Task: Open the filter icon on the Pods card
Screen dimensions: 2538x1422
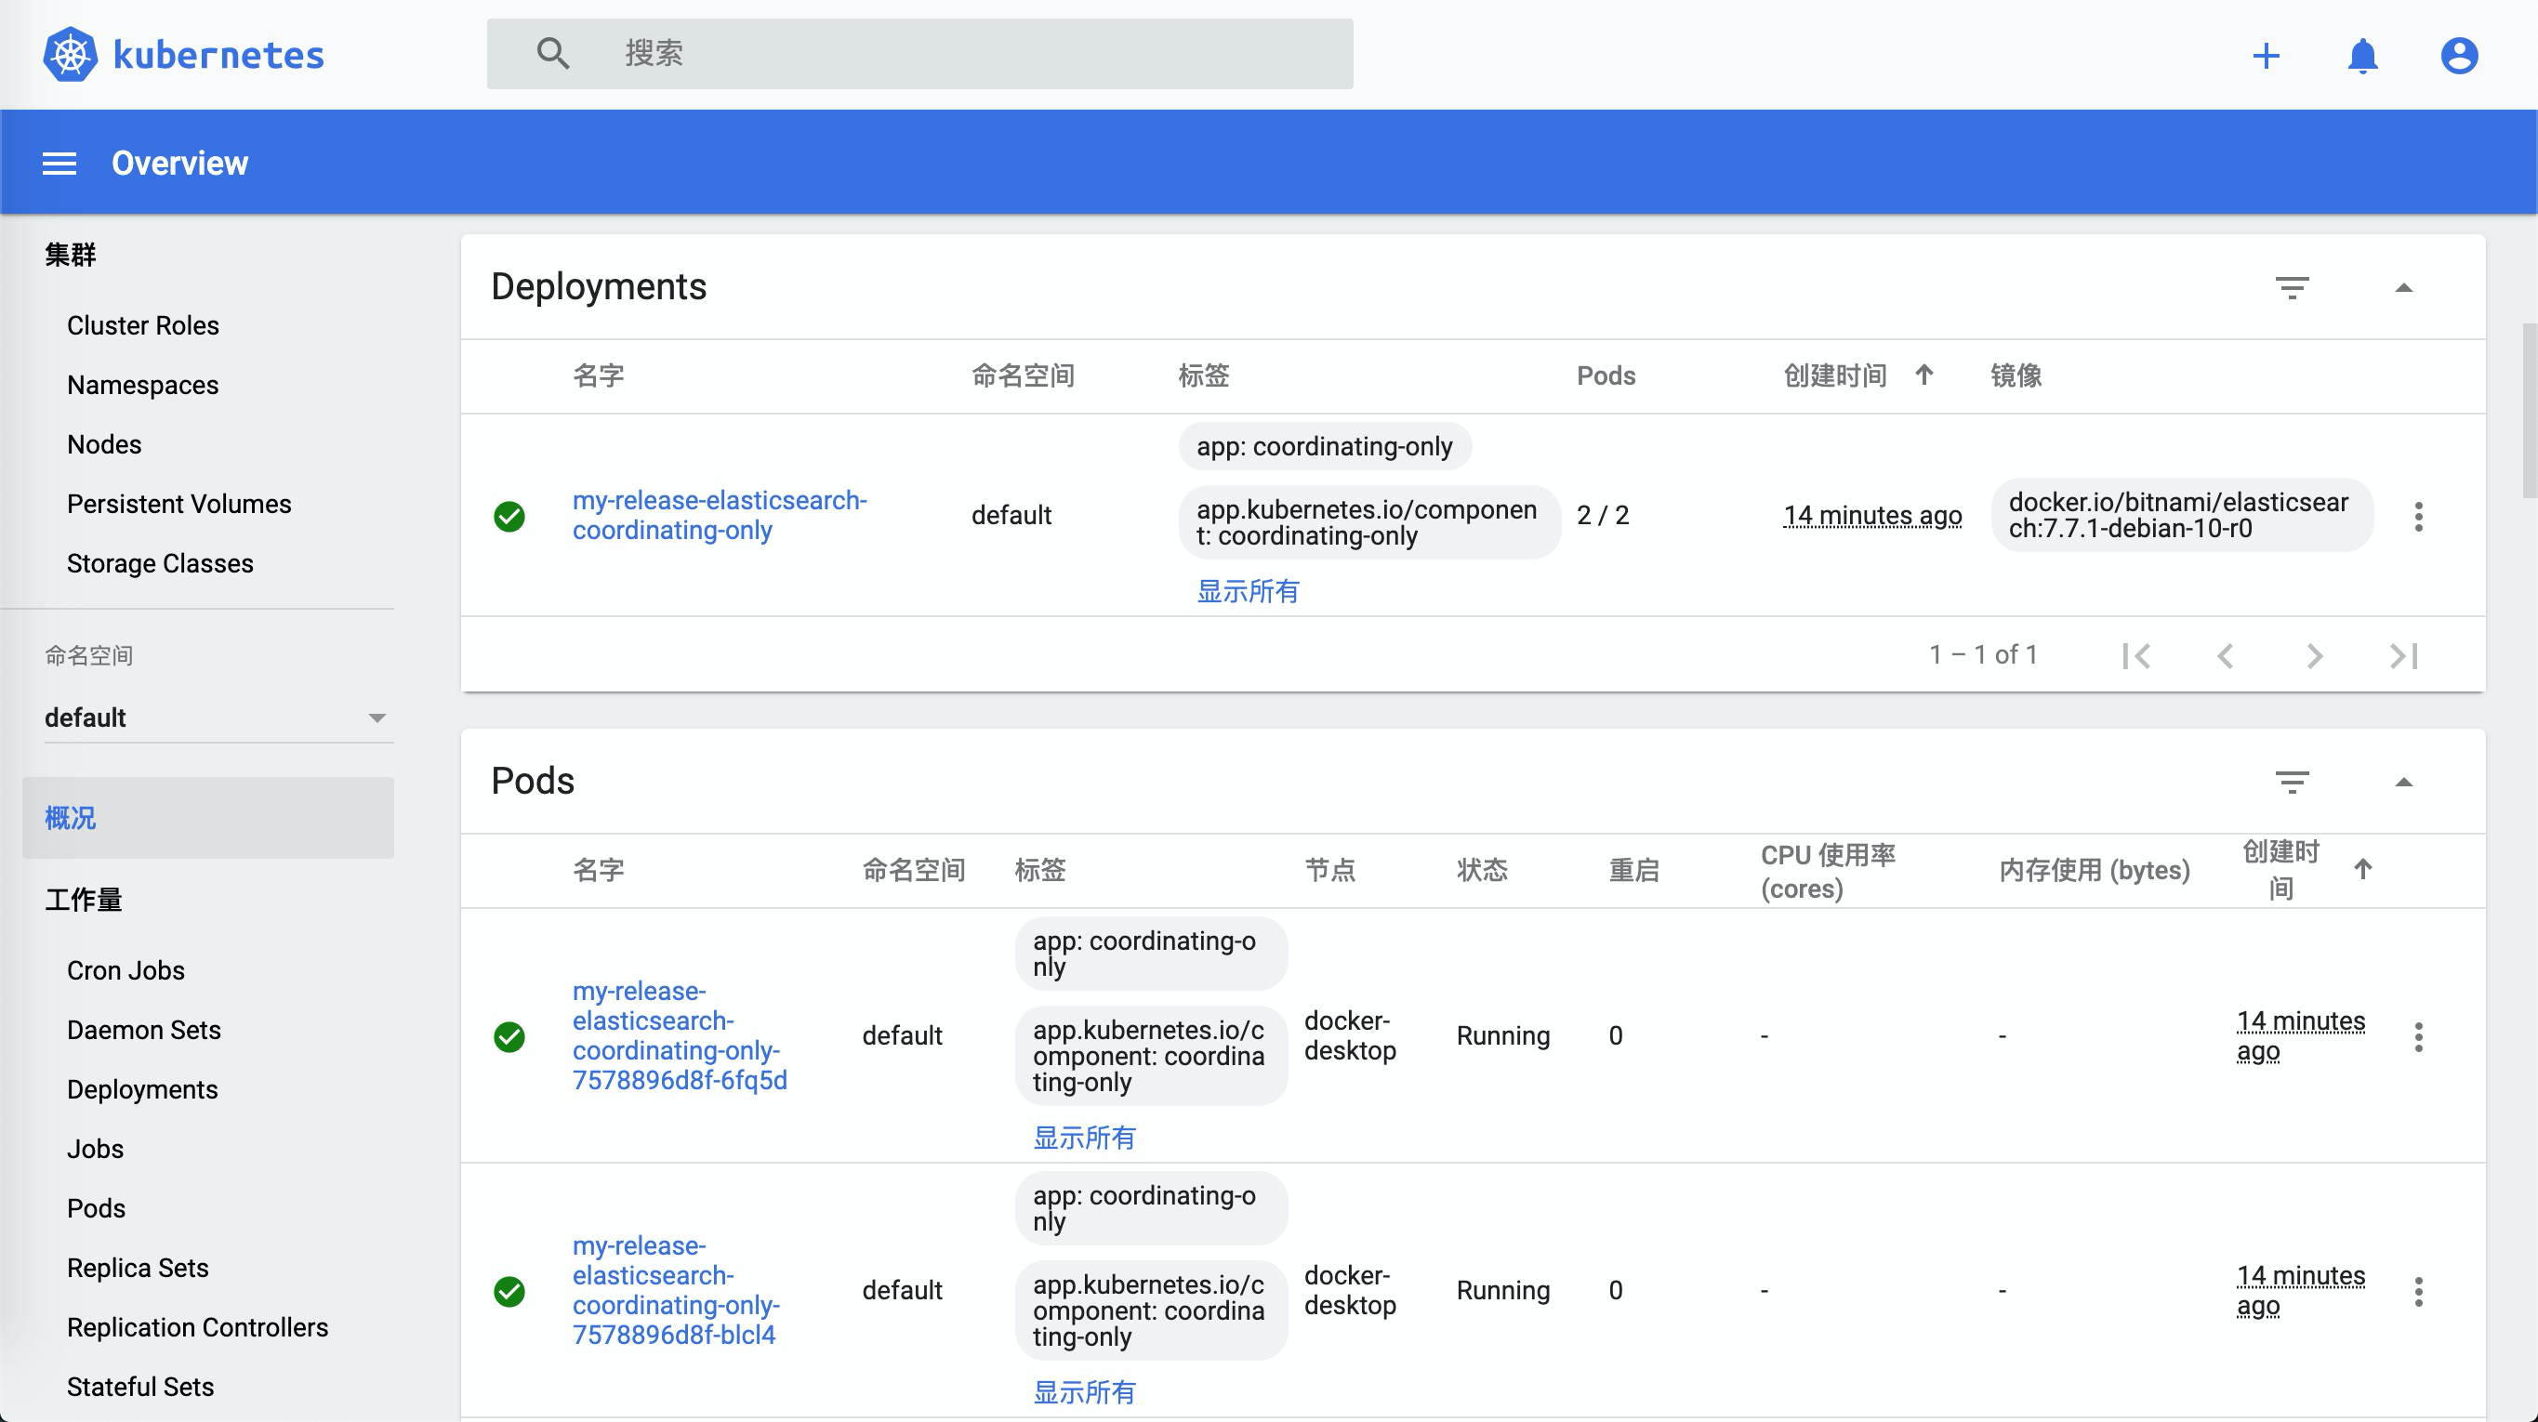Action: [2293, 783]
